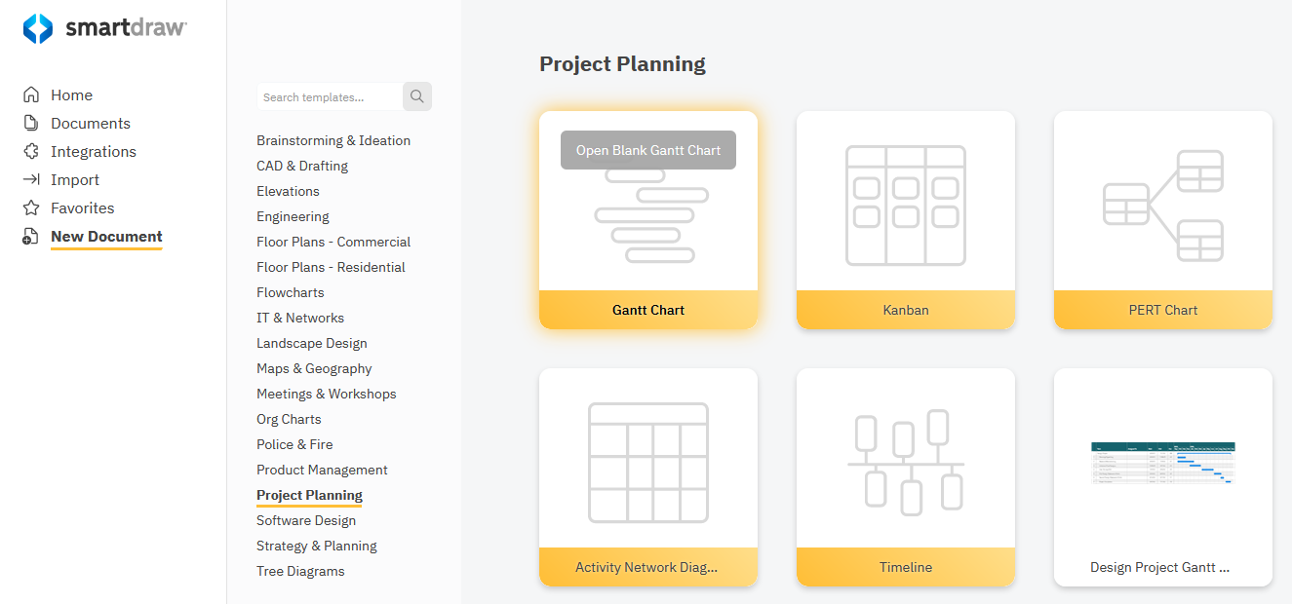Select the Timeline diagram icon
This screenshot has width=1292, height=604.
coord(905,461)
